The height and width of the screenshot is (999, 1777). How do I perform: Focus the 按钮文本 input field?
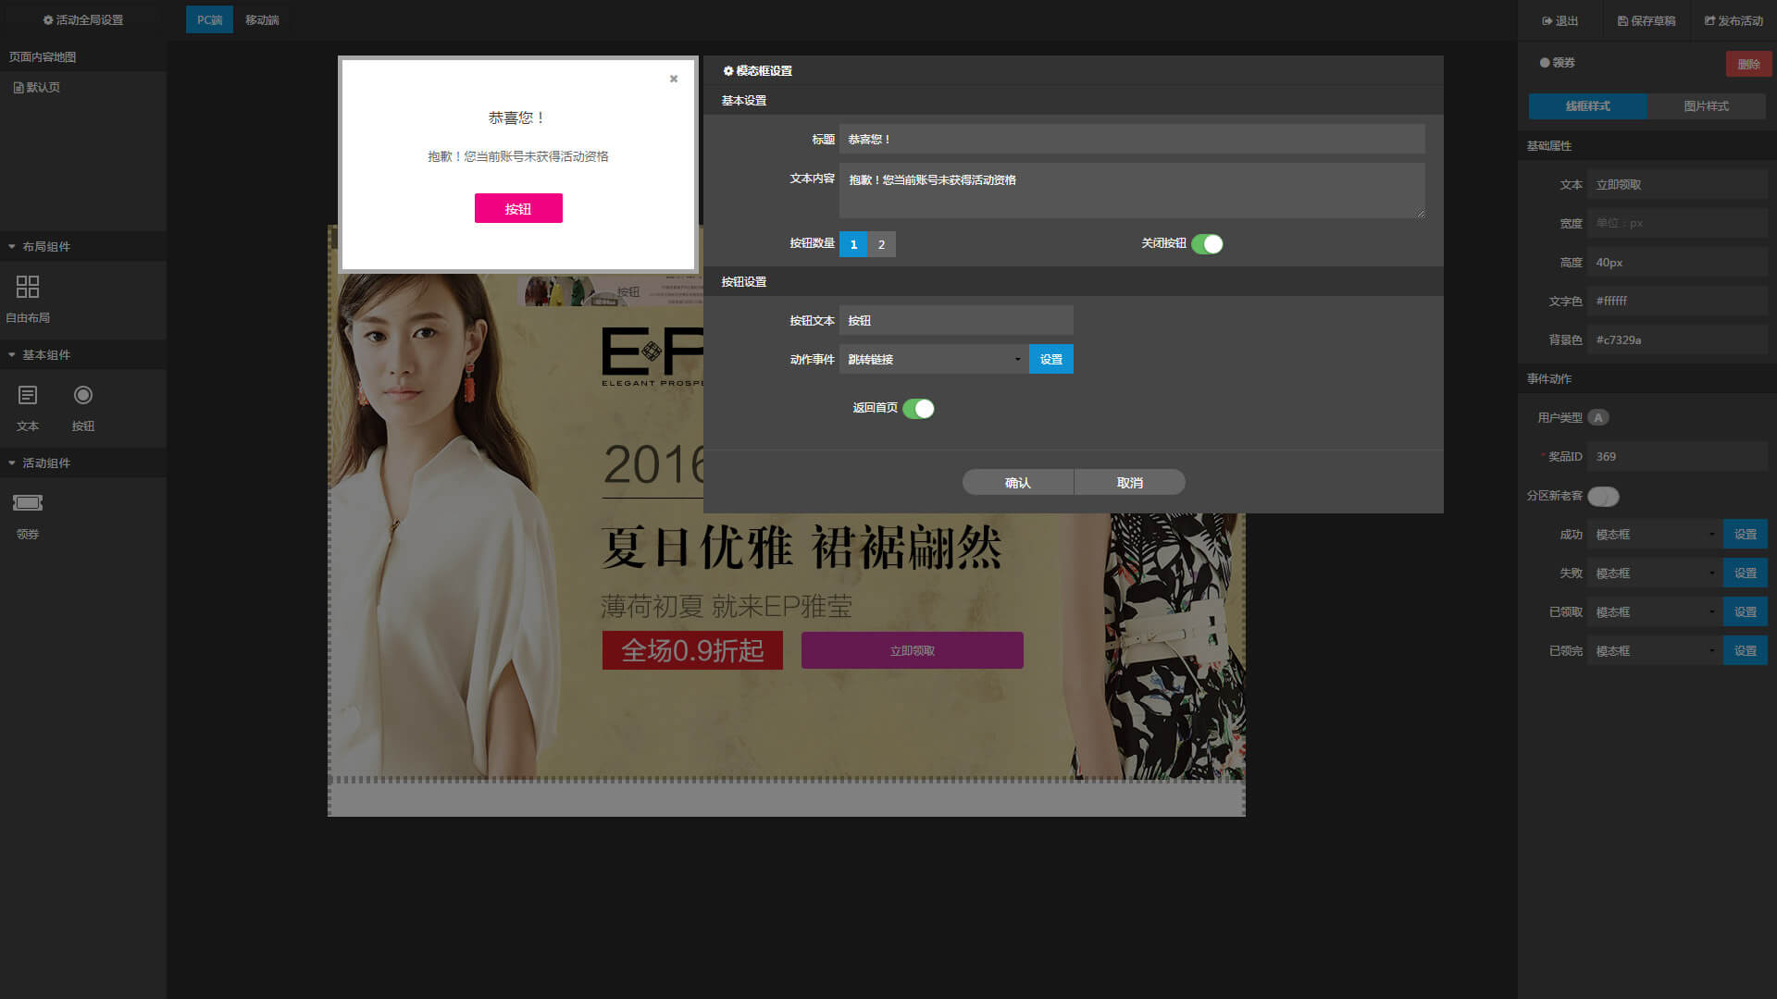coord(956,320)
